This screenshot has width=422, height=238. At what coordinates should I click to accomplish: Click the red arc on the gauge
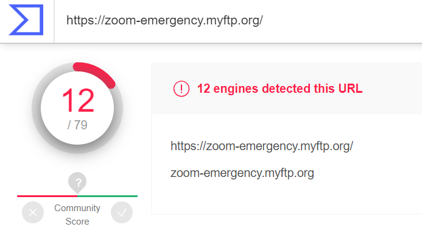pos(96,73)
